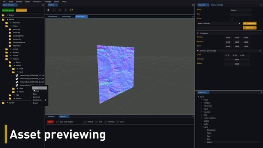
Task: Expand the Sand folder arrow
Action: coord(18,89)
